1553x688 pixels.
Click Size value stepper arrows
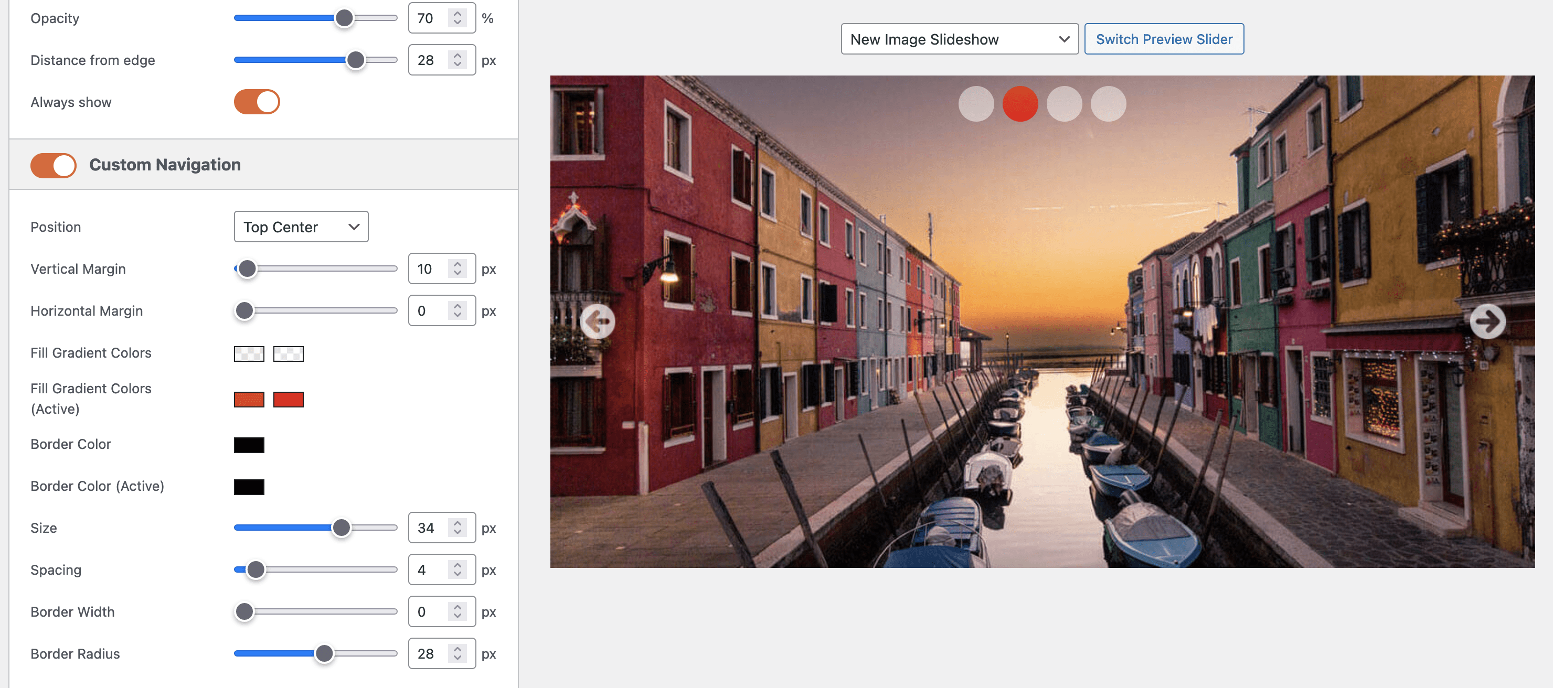pos(458,528)
